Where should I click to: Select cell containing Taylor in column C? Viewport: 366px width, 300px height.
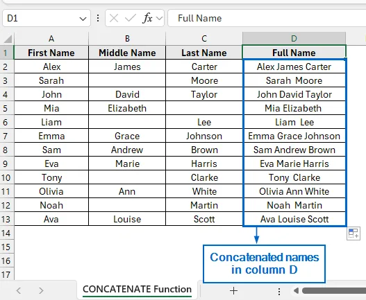coord(204,94)
